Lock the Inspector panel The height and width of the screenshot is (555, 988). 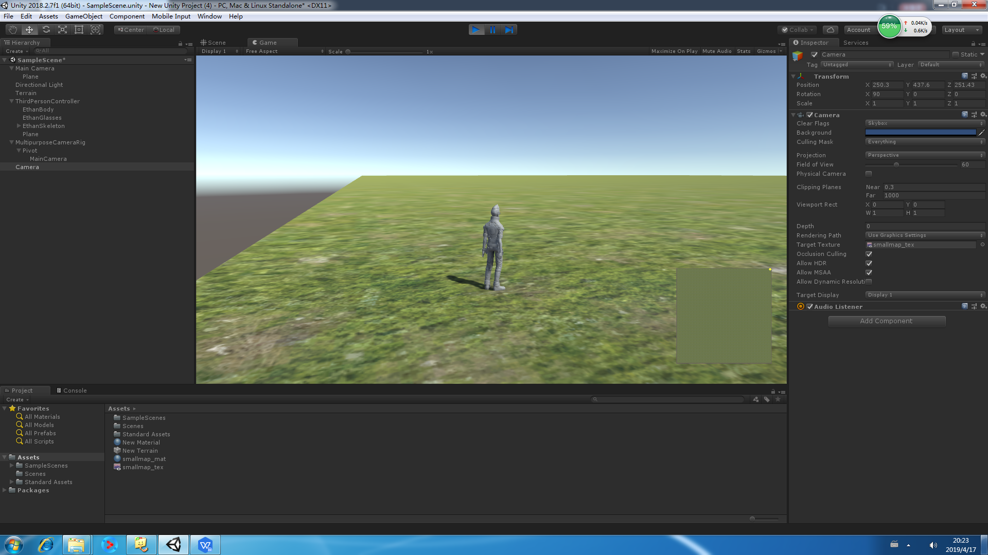pos(973,44)
